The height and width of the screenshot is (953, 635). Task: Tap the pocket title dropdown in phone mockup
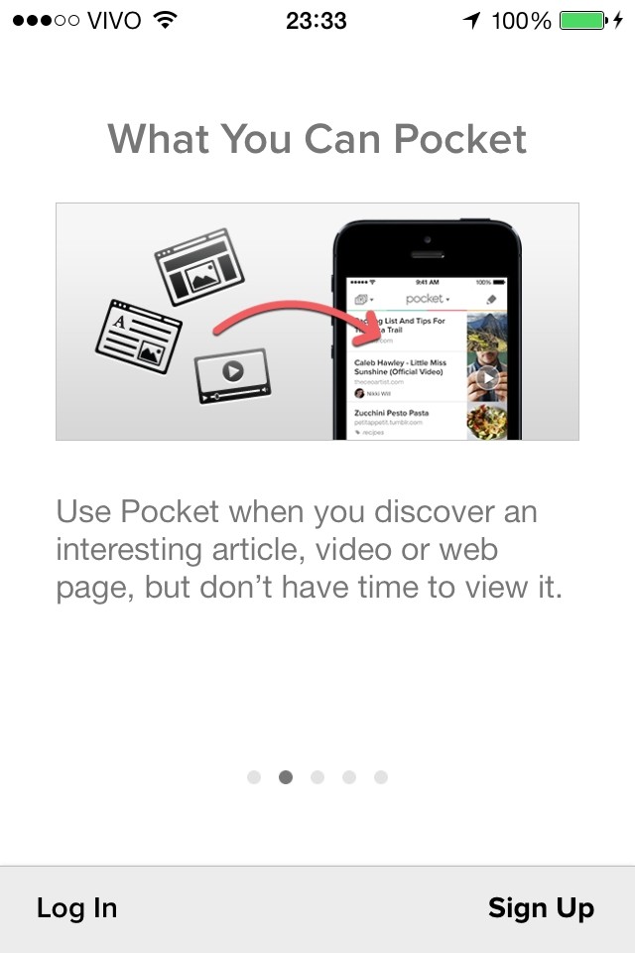point(428,299)
